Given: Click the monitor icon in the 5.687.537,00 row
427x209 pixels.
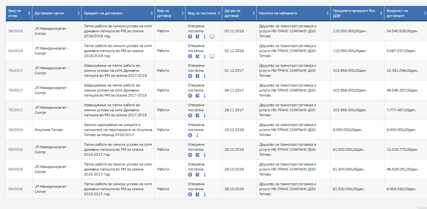Looking at the screenshot, I should pos(212,56).
